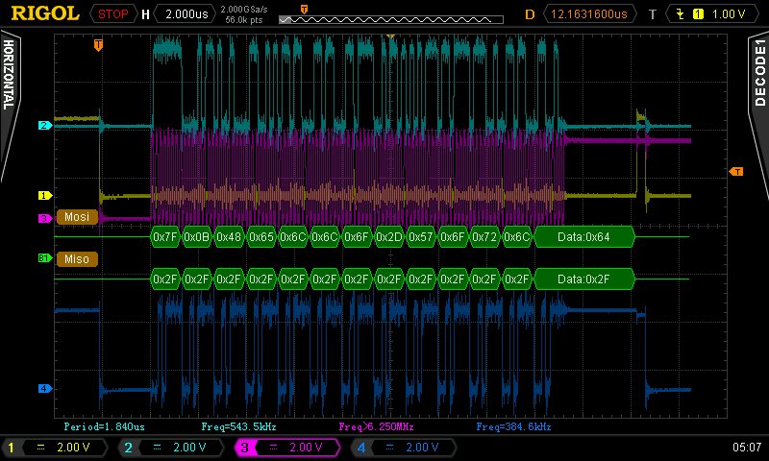Image resolution: width=769 pixels, height=461 pixels.
Task: Click the Freq>6.250MHz measurement
Action: point(376,426)
